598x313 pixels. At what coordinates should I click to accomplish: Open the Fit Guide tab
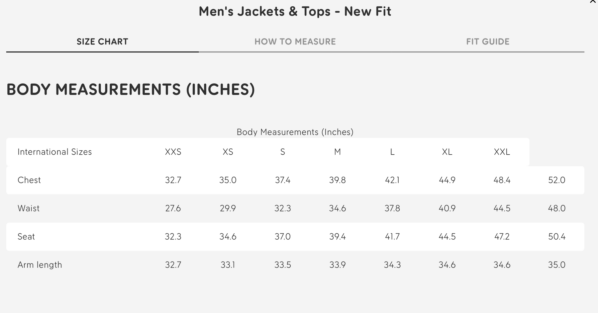(487, 42)
